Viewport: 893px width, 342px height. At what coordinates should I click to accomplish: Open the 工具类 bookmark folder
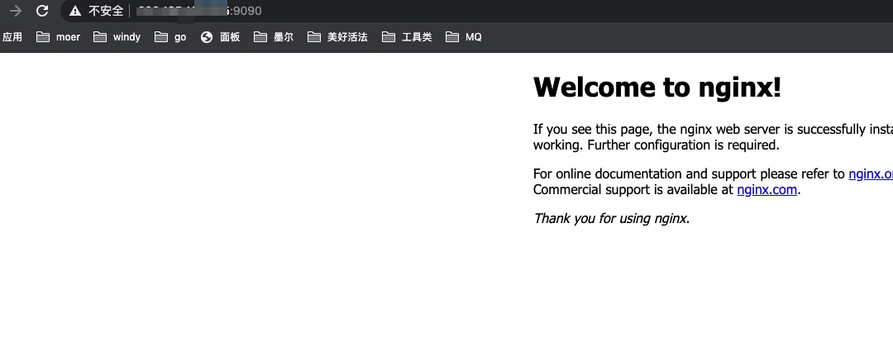pyautogui.click(x=407, y=37)
